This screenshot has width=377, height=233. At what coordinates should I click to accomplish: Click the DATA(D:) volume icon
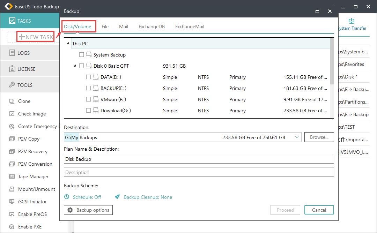point(96,77)
